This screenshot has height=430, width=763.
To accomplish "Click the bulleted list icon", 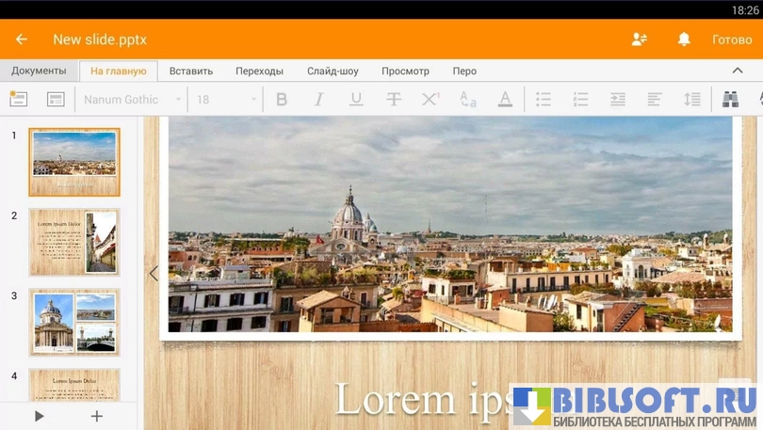I will (543, 99).
